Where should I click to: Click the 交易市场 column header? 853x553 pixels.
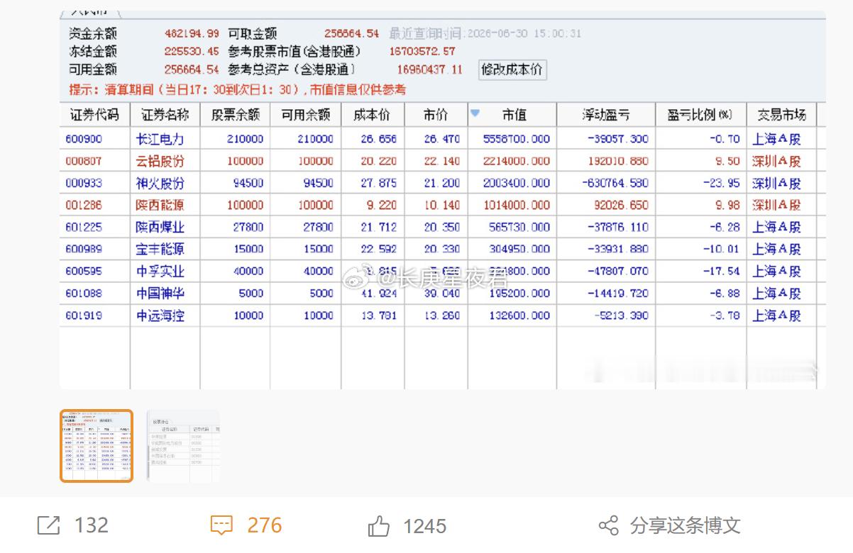pyautogui.click(x=781, y=115)
